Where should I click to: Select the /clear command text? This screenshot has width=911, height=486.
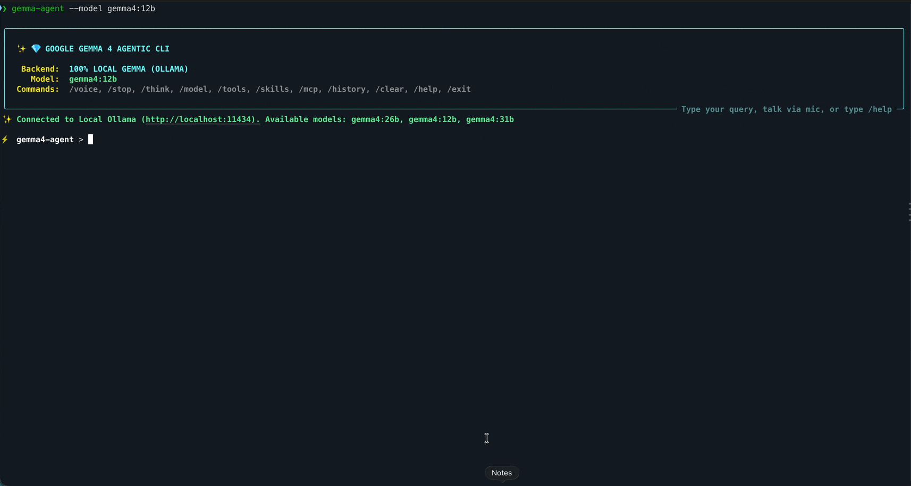coord(390,89)
